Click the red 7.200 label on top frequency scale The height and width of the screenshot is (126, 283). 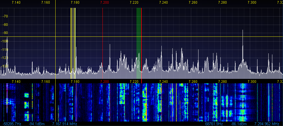coord(104,3)
